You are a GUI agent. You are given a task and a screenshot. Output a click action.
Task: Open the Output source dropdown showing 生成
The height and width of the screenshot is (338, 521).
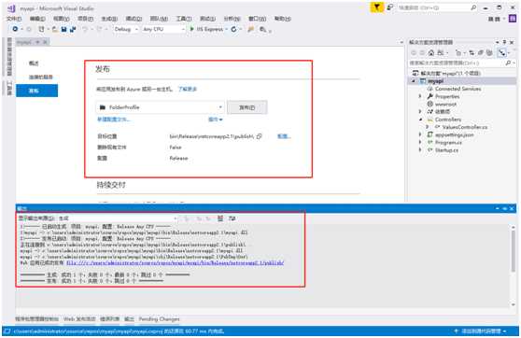click(x=118, y=218)
